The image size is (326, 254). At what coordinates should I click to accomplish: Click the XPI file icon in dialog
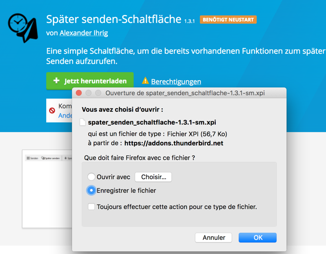click(x=83, y=122)
